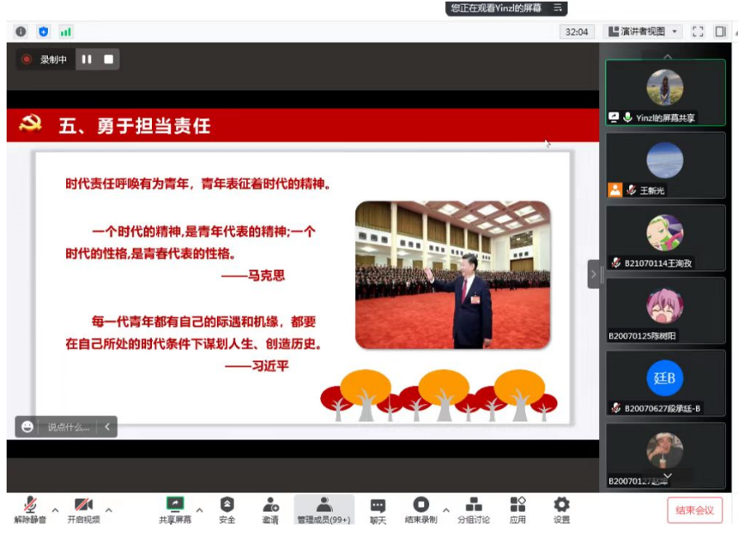Screen dimensions: 738x536
Task: Open the chat (聊天) panel
Action: point(377,509)
